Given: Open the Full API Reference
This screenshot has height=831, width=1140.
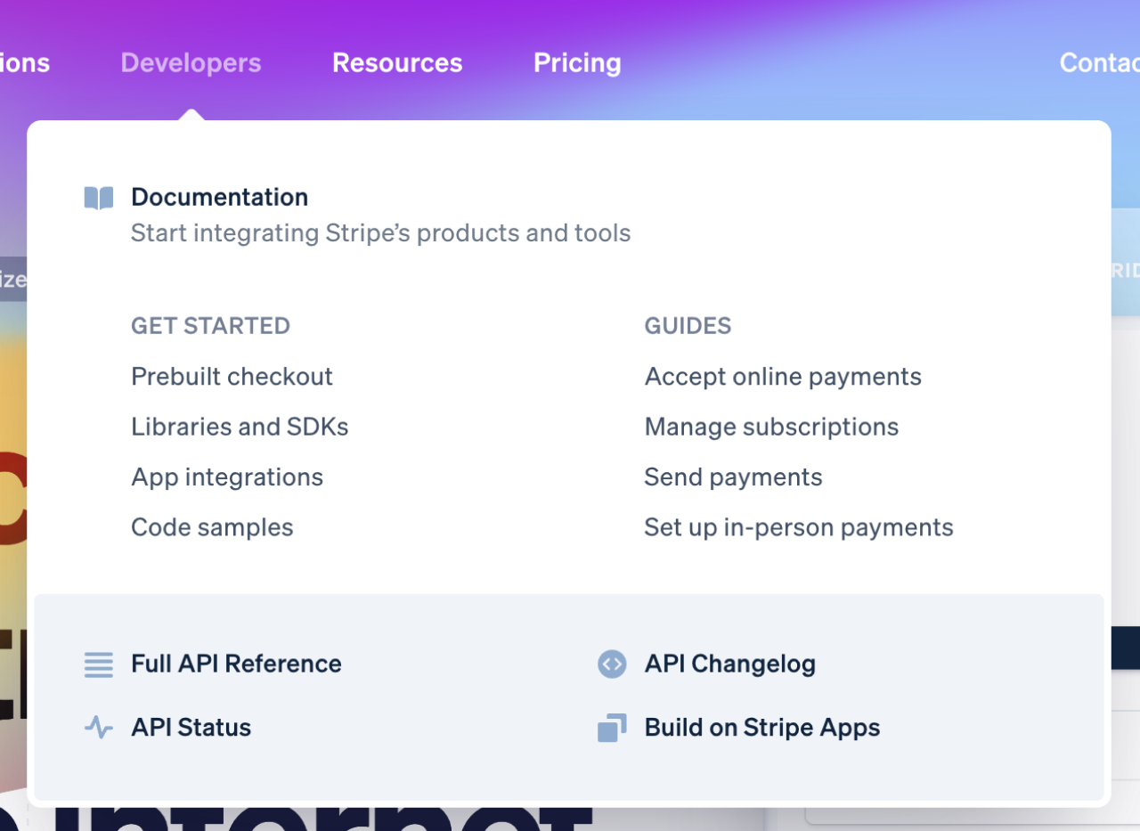Looking at the screenshot, I should coord(236,664).
